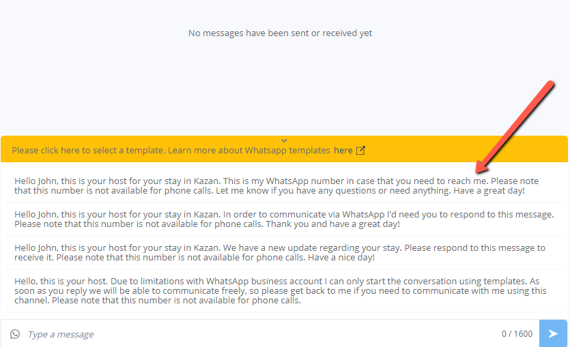Focus the "Type a message" input field
Image resolution: width=570 pixels, height=347 pixels.
[x=260, y=334]
